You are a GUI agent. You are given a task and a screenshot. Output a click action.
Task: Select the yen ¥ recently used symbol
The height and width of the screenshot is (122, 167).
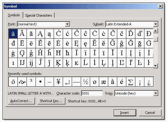(x=58, y=82)
